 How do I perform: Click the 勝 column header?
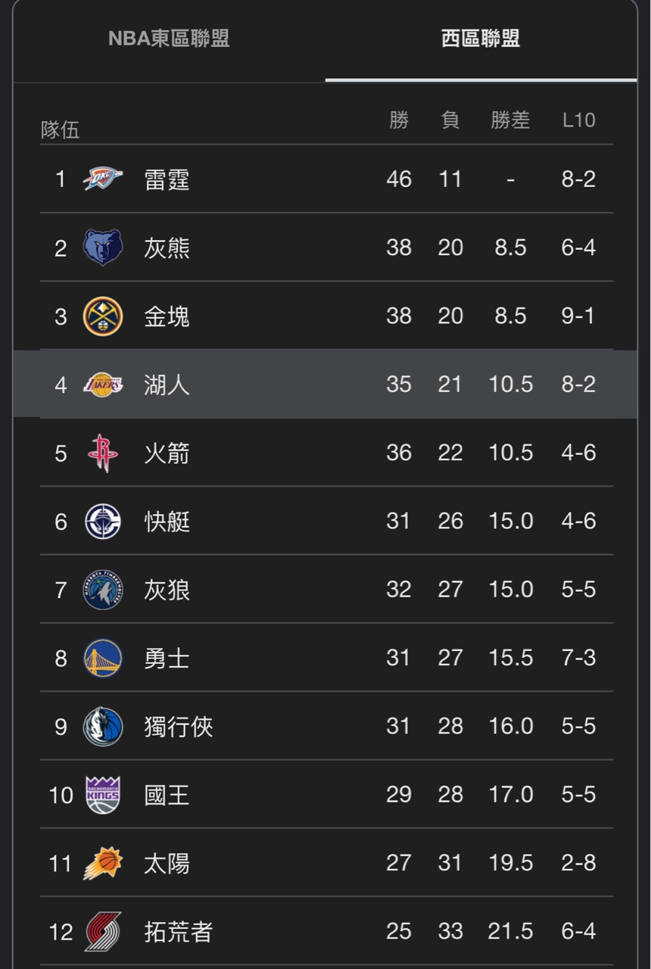click(399, 120)
